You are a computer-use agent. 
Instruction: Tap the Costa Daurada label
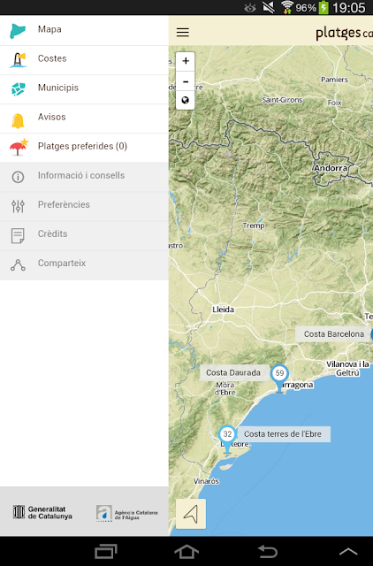point(233,372)
